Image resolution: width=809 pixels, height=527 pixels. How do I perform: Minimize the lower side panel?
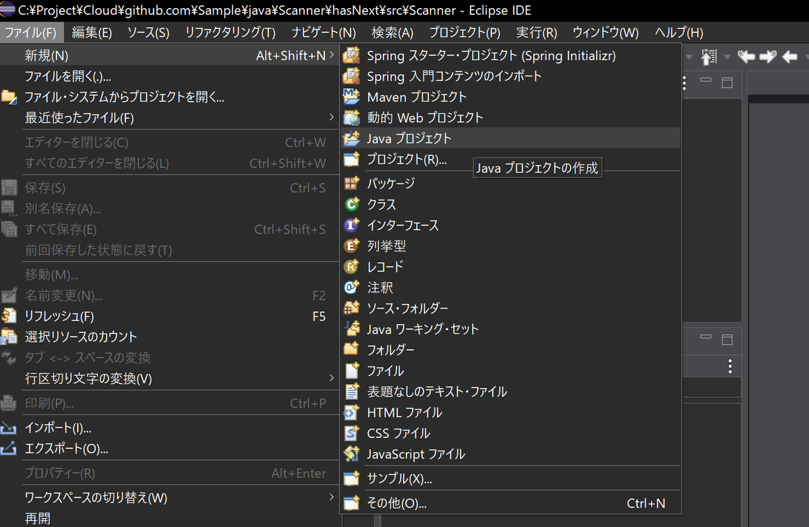tap(705, 336)
